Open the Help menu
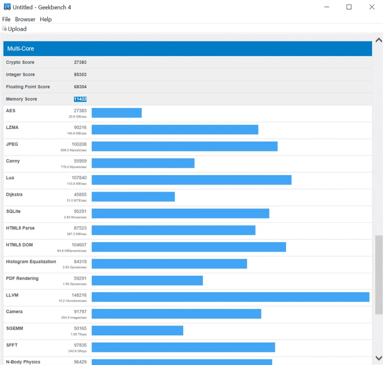 click(x=46, y=19)
